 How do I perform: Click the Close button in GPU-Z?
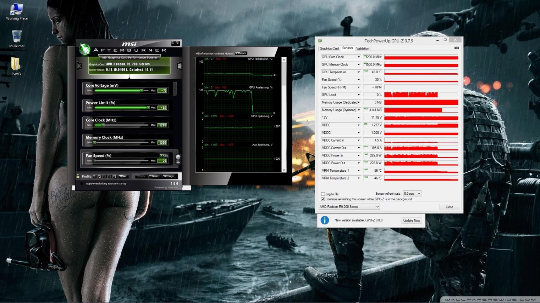tap(450, 207)
